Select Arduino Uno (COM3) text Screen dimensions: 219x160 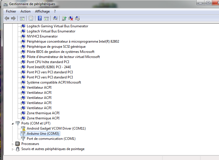[43, 134]
